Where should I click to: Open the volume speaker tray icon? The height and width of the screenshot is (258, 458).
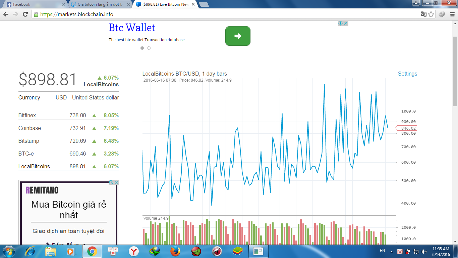click(x=424, y=251)
